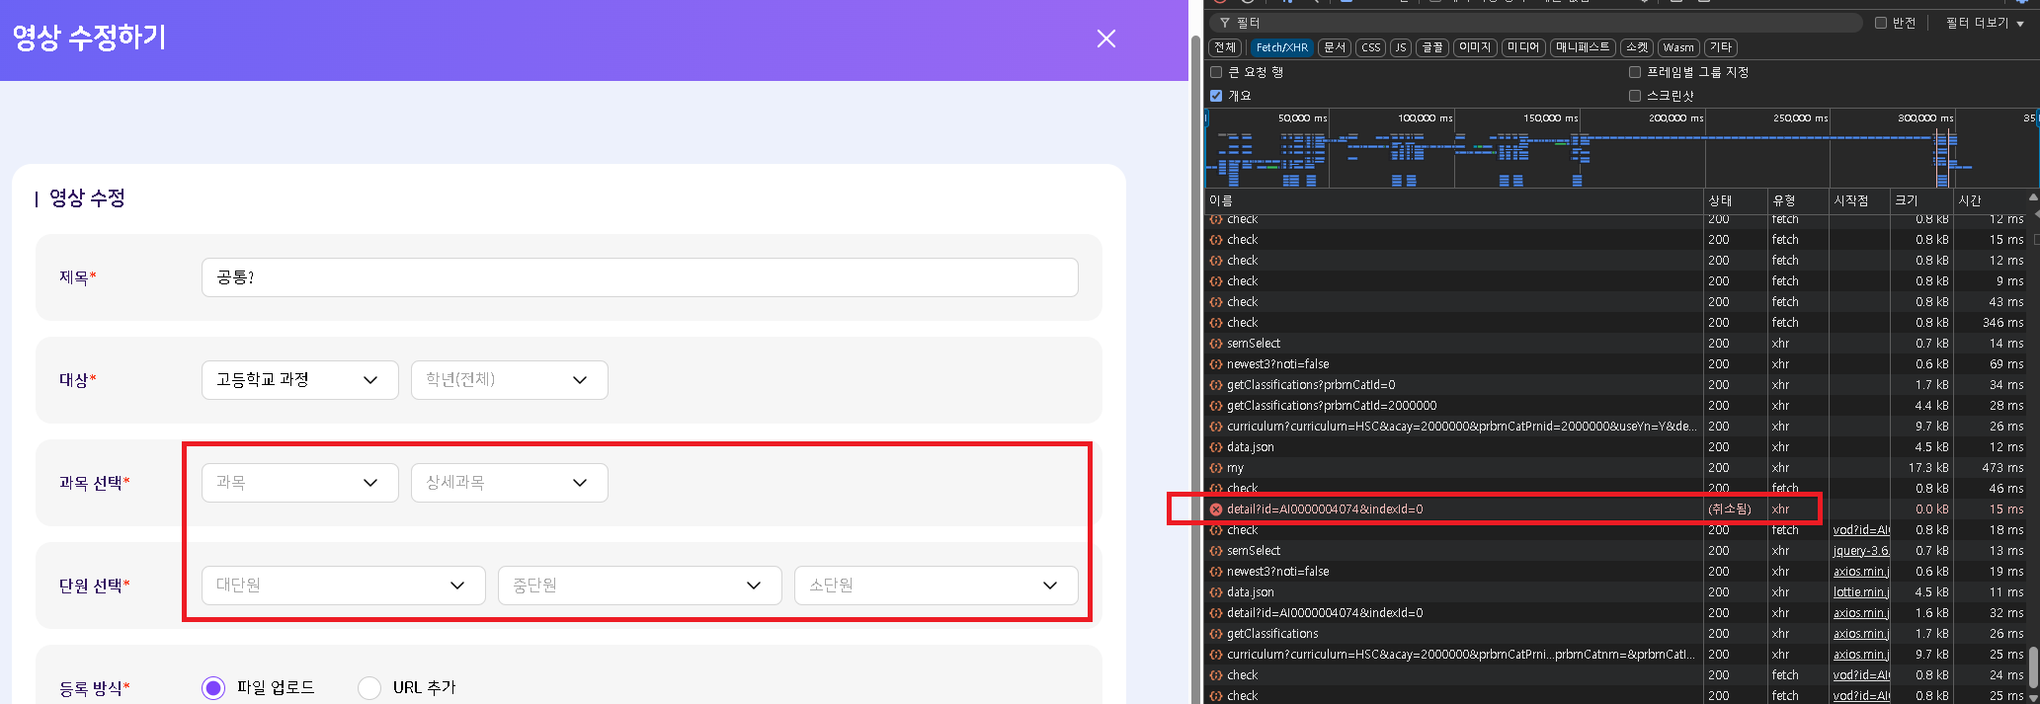
Task: Open the 필터 더보기 dropdown
Action: (x=1985, y=23)
